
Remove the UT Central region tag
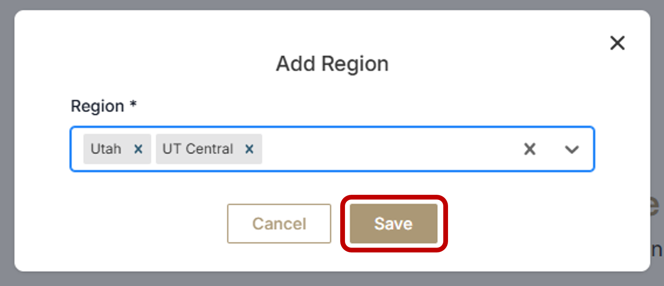click(249, 149)
